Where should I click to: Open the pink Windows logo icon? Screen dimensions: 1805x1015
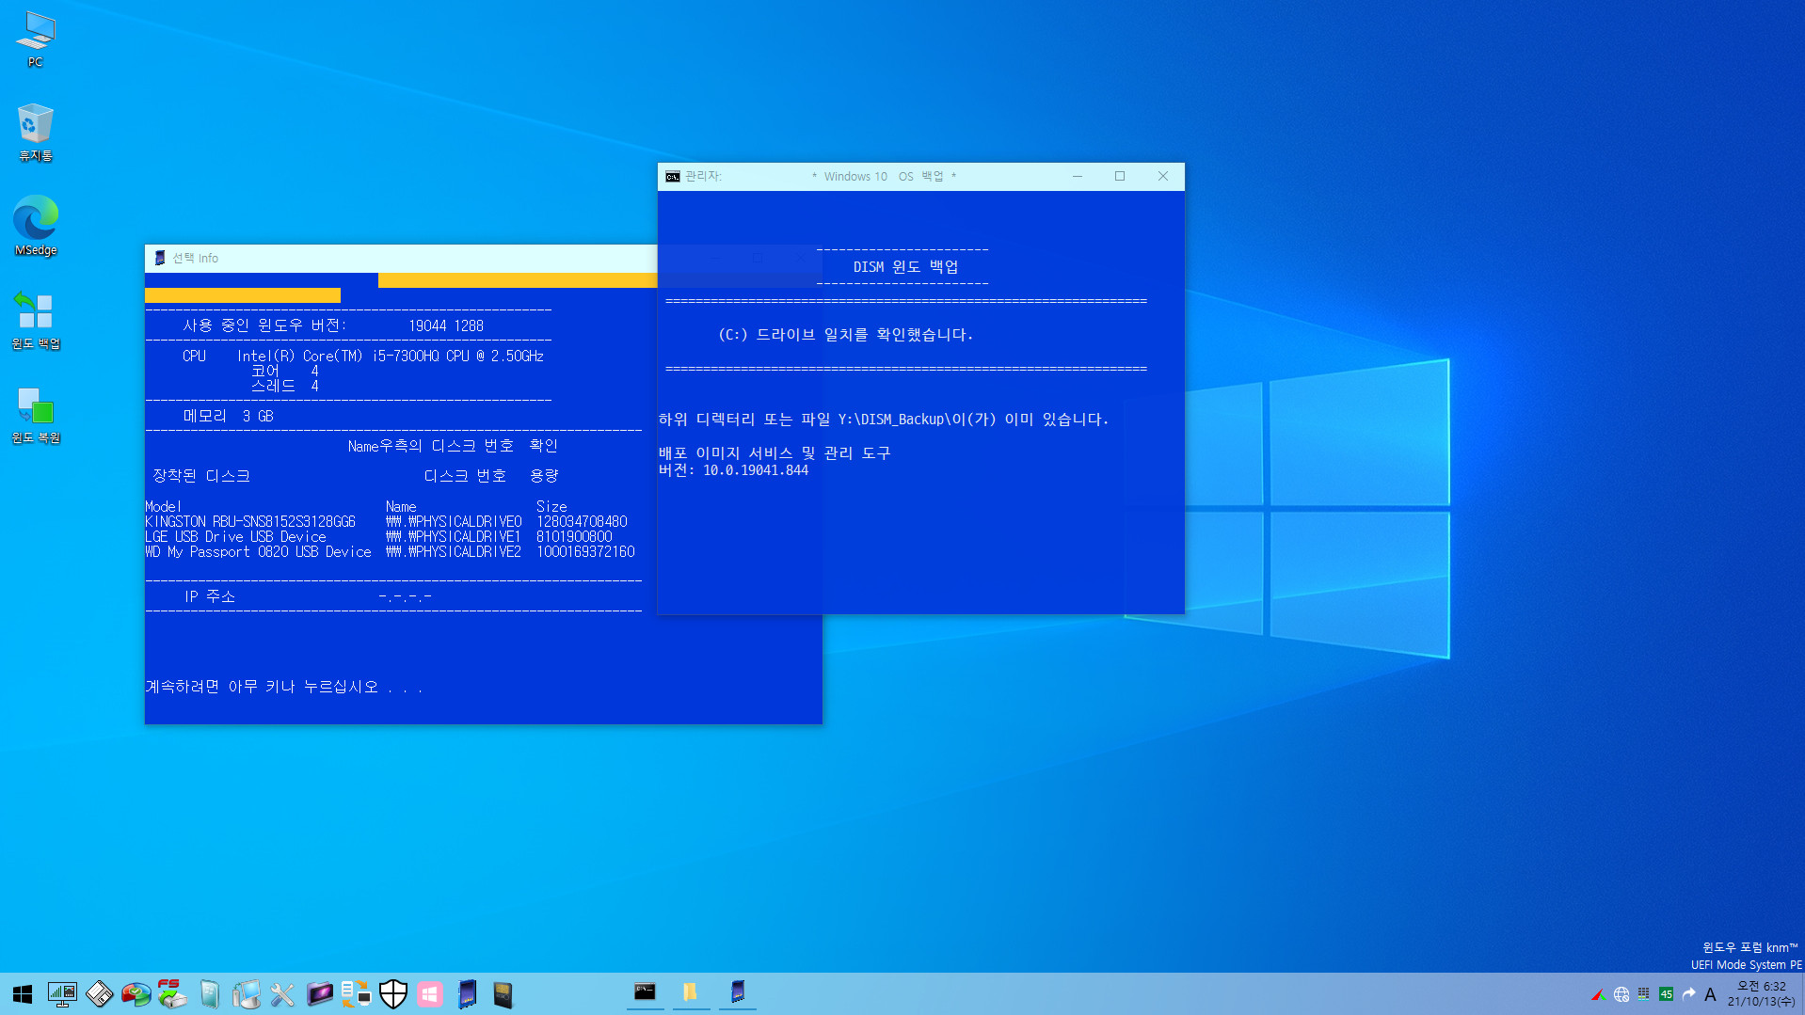pyautogui.click(x=430, y=994)
